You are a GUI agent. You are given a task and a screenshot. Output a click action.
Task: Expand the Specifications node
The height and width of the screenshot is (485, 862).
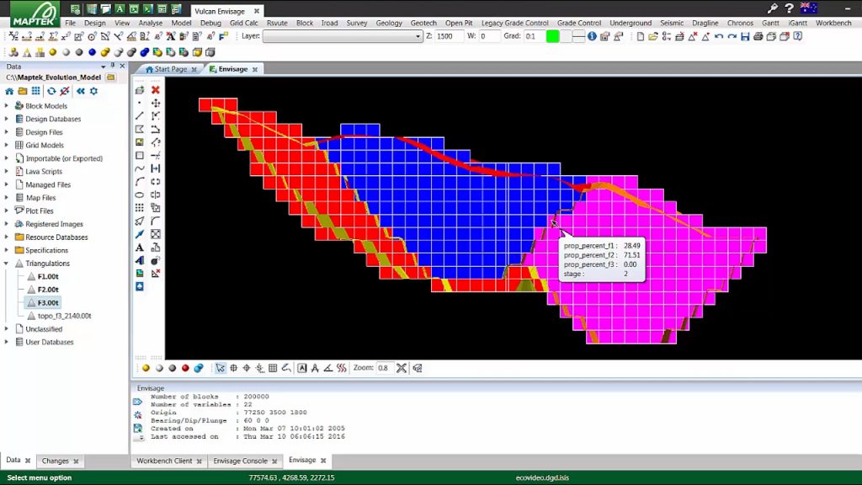[x=7, y=250]
